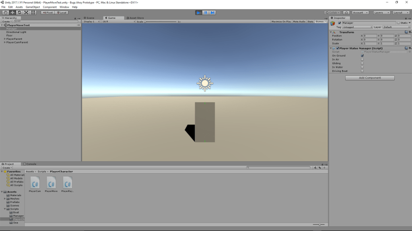Toggle Maximize On Play
The width and height of the screenshot is (412, 231).
click(x=281, y=21)
